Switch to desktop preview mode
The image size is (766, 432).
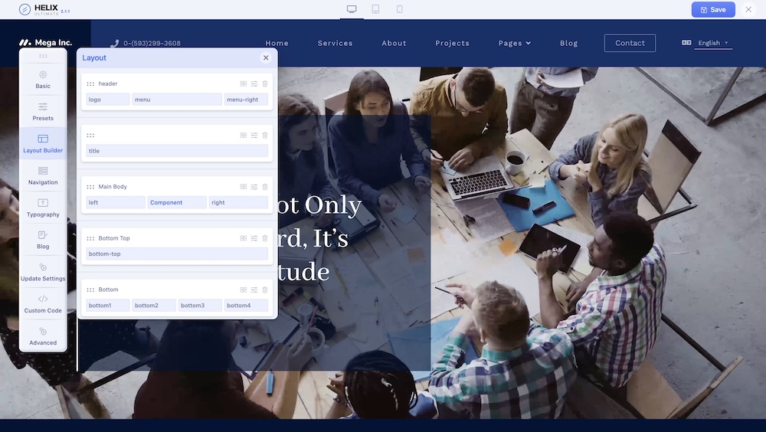[x=352, y=9]
